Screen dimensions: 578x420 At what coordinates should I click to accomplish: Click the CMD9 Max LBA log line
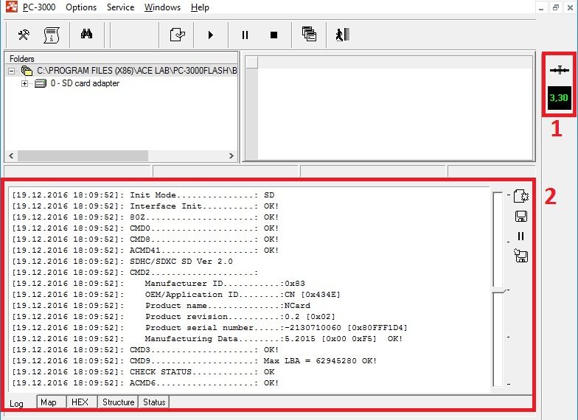195,361
